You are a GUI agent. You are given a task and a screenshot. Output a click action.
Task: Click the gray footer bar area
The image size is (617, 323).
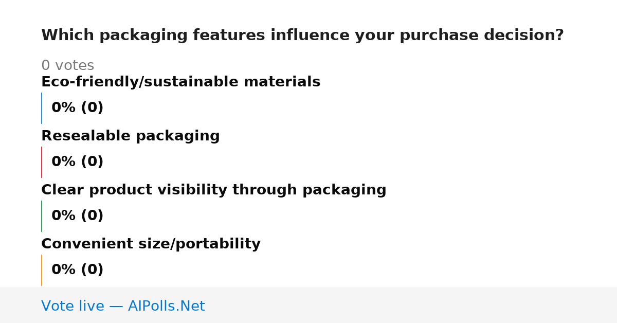click(308, 305)
